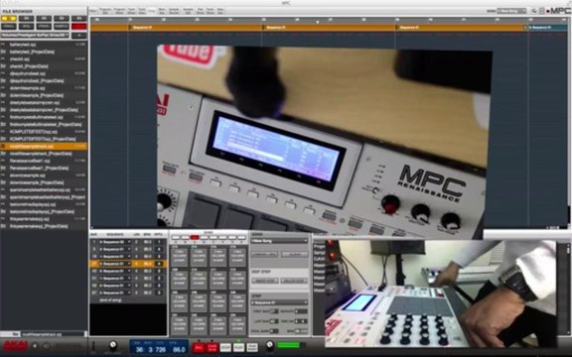Select the yellow first folder shortcut in File Browser
This screenshot has width=572, height=357.
coord(9,18)
